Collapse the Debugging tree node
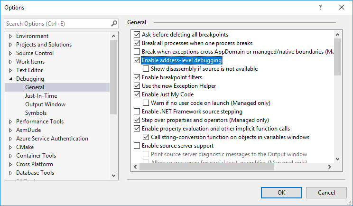The width and height of the screenshot is (353, 206). 10,79
